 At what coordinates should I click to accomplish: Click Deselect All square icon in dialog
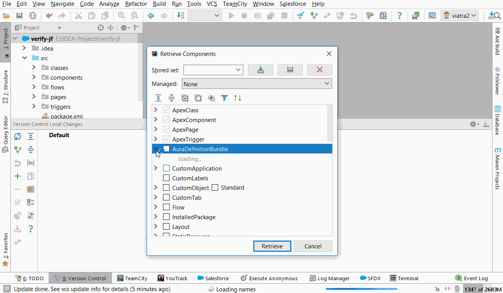click(198, 98)
